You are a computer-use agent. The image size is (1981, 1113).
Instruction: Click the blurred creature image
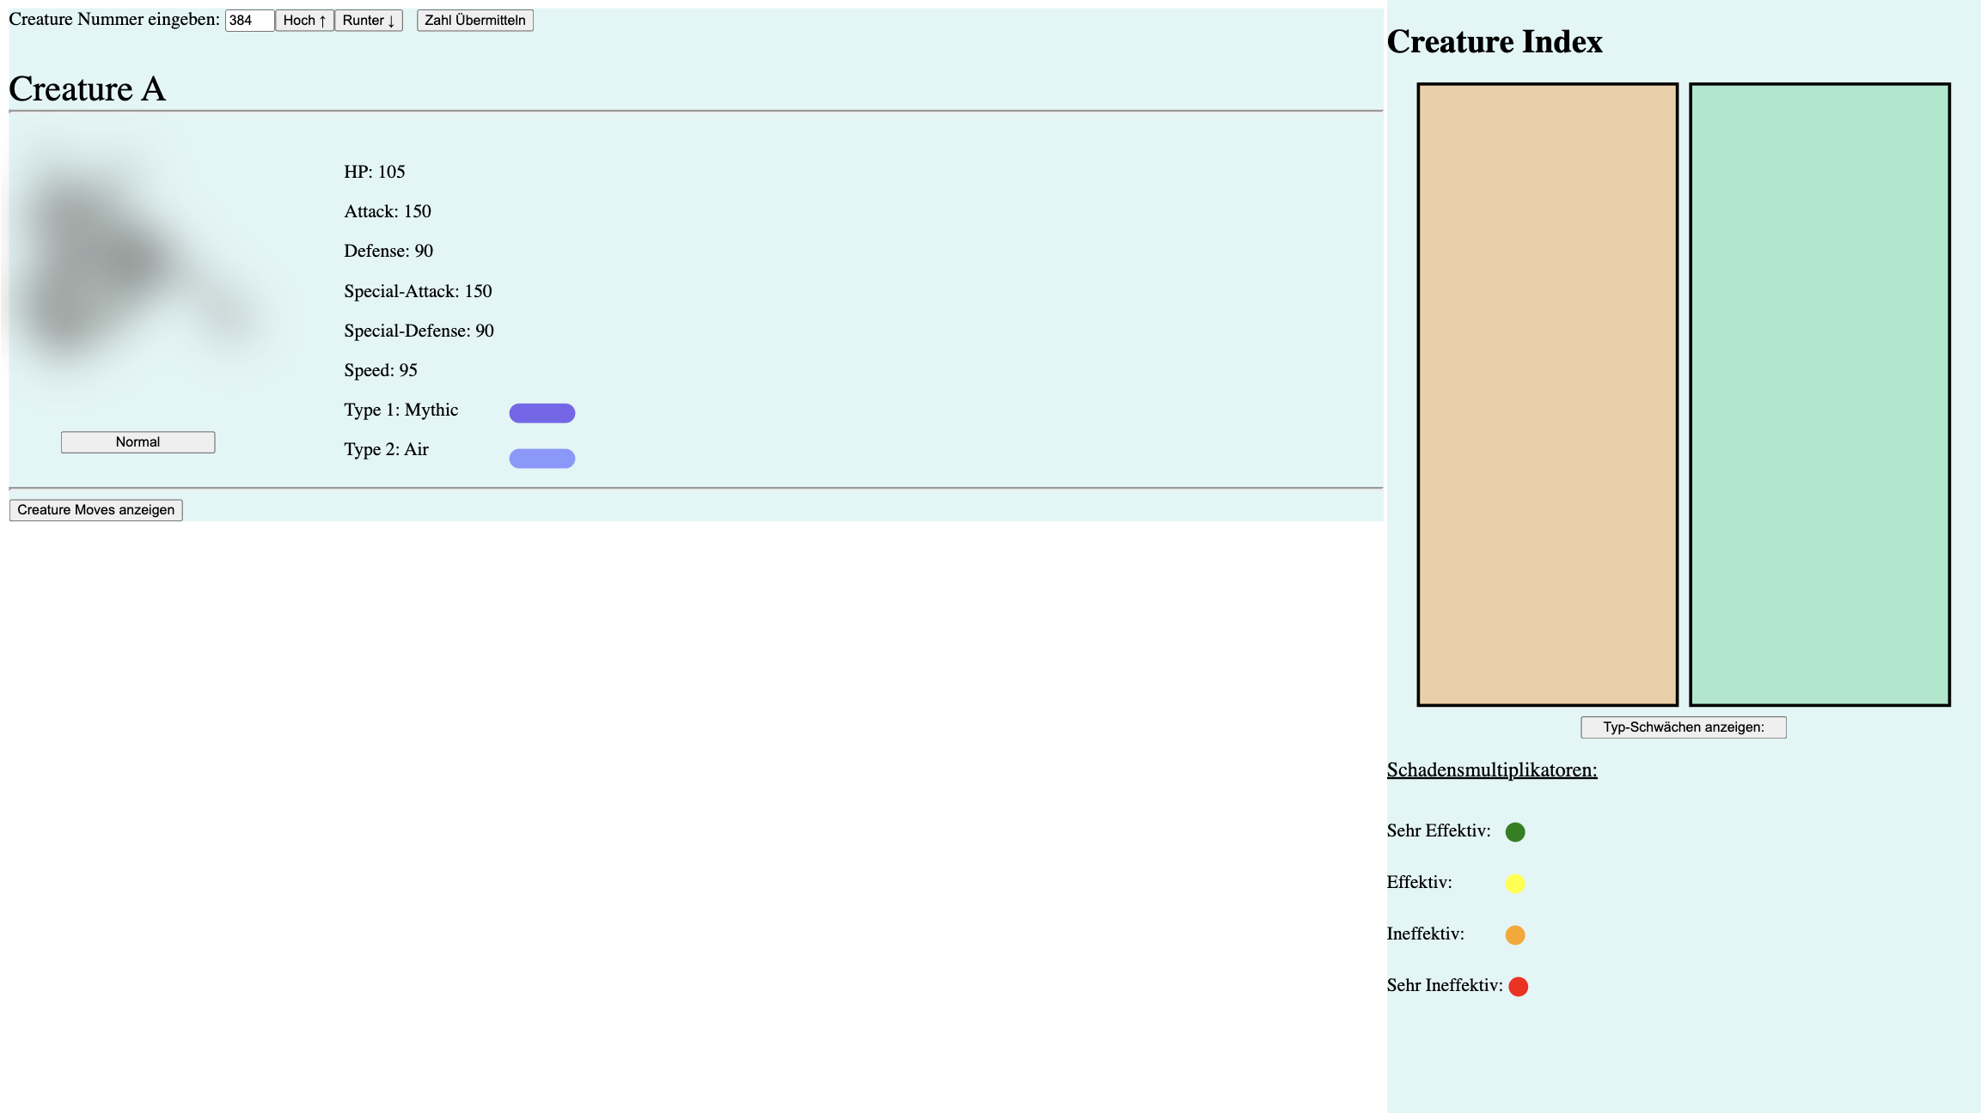pos(138,266)
